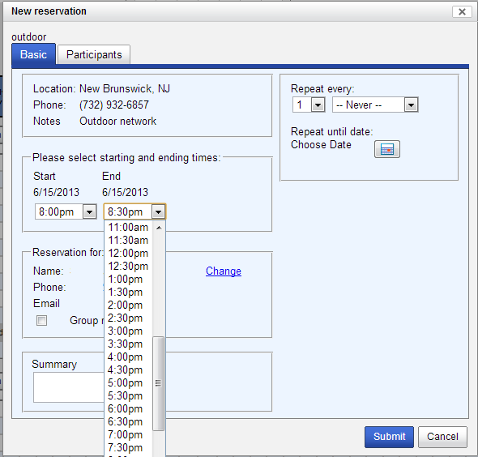Choose 3:30pm from the end time list

(128, 344)
